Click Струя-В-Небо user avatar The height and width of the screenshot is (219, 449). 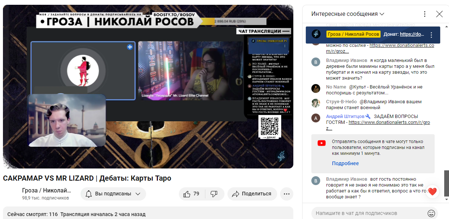[316, 103]
